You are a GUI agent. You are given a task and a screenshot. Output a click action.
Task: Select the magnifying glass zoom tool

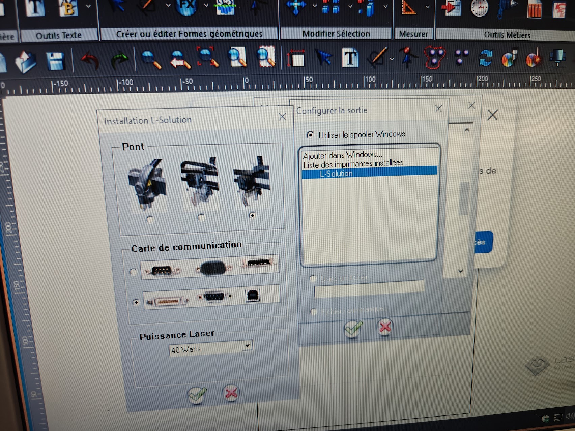[x=150, y=60]
